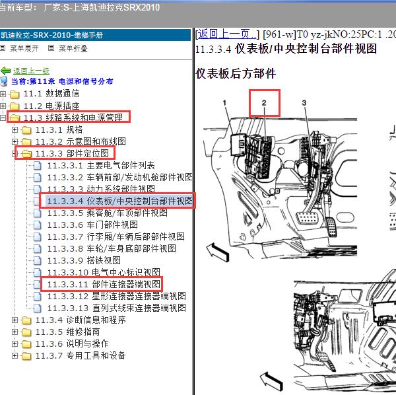Collapse the 11.3 线路系统和电源管理 folder

coord(3,118)
